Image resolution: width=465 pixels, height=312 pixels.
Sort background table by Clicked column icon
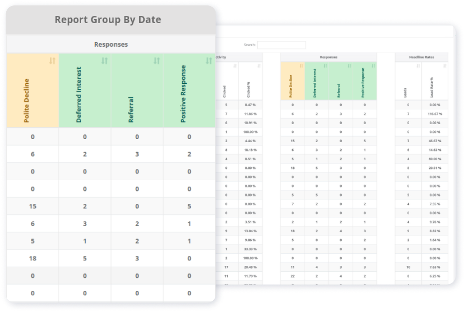pyautogui.click(x=235, y=66)
